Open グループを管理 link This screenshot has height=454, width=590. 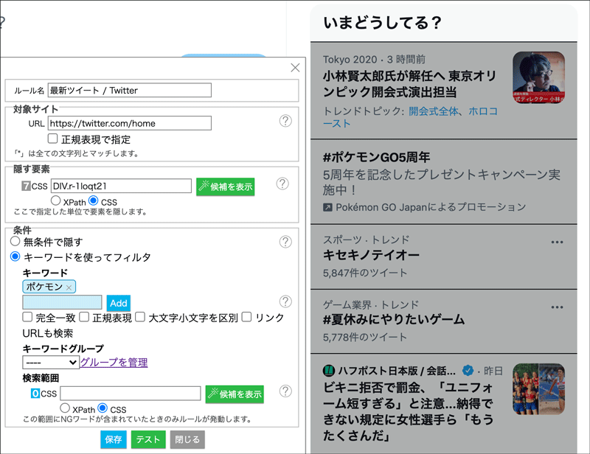tap(114, 362)
